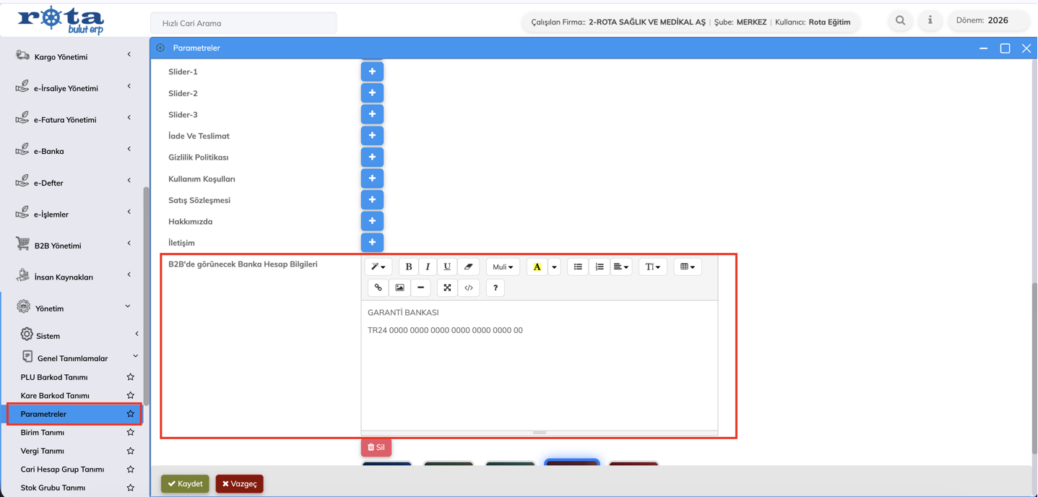Insert a picture with the image icon
1038x497 pixels.
(399, 288)
